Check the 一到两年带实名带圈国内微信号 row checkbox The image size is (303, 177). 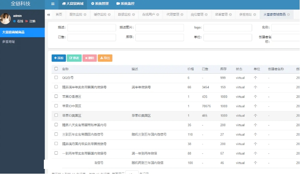(56, 153)
